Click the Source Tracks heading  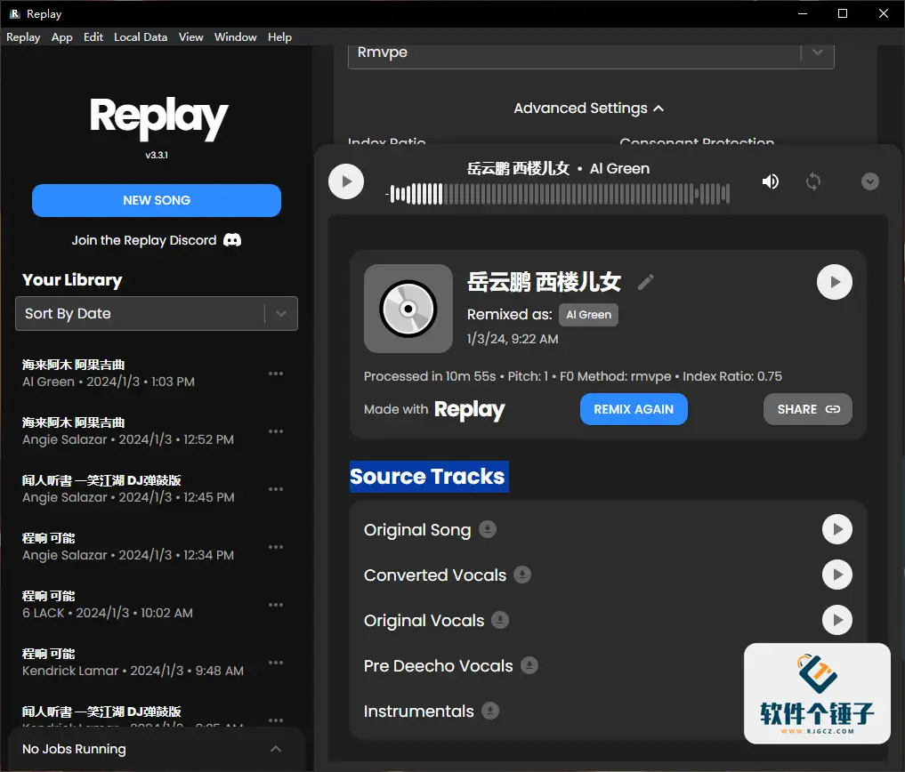428,477
